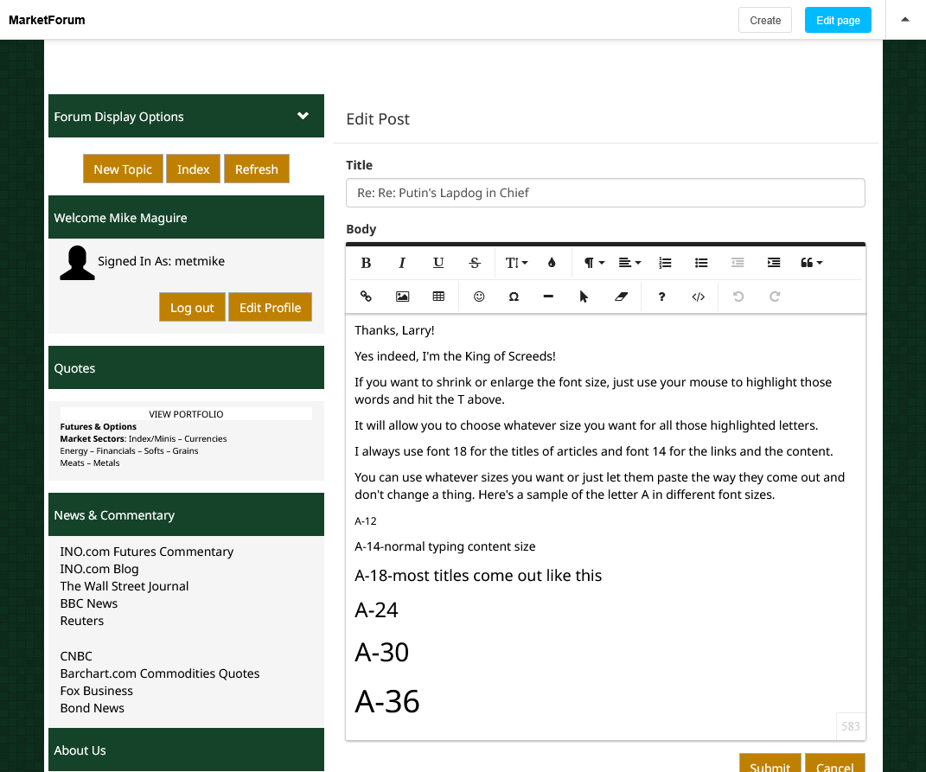Insert an image into the post
The height and width of the screenshot is (772, 926).
[x=402, y=297]
